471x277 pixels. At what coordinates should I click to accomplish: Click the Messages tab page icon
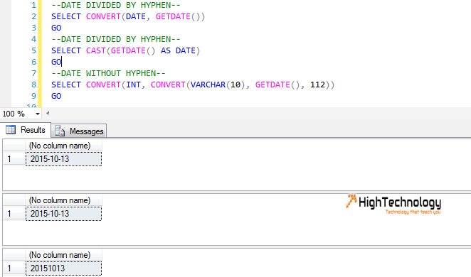[x=60, y=131]
